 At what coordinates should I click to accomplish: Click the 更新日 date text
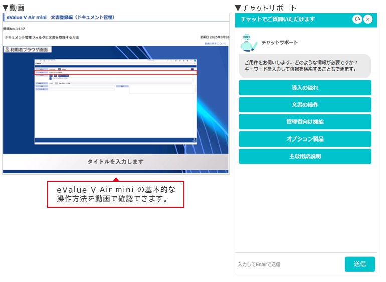click(x=214, y=37)
